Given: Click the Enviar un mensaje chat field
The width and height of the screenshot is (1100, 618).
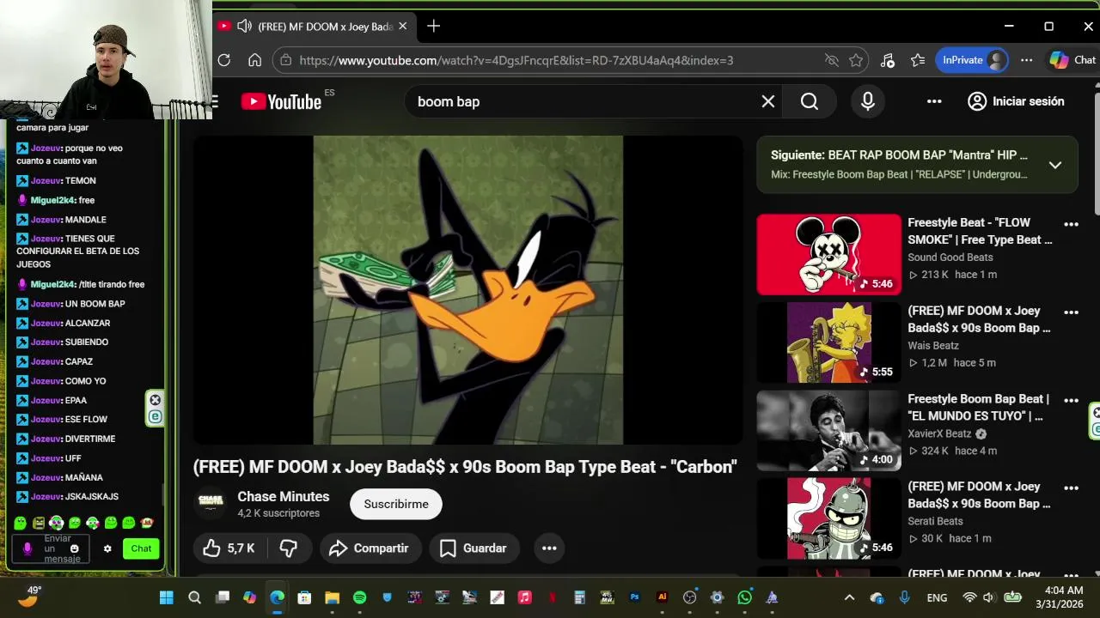Looking at the screenshot, I should [x=52, y=548].
